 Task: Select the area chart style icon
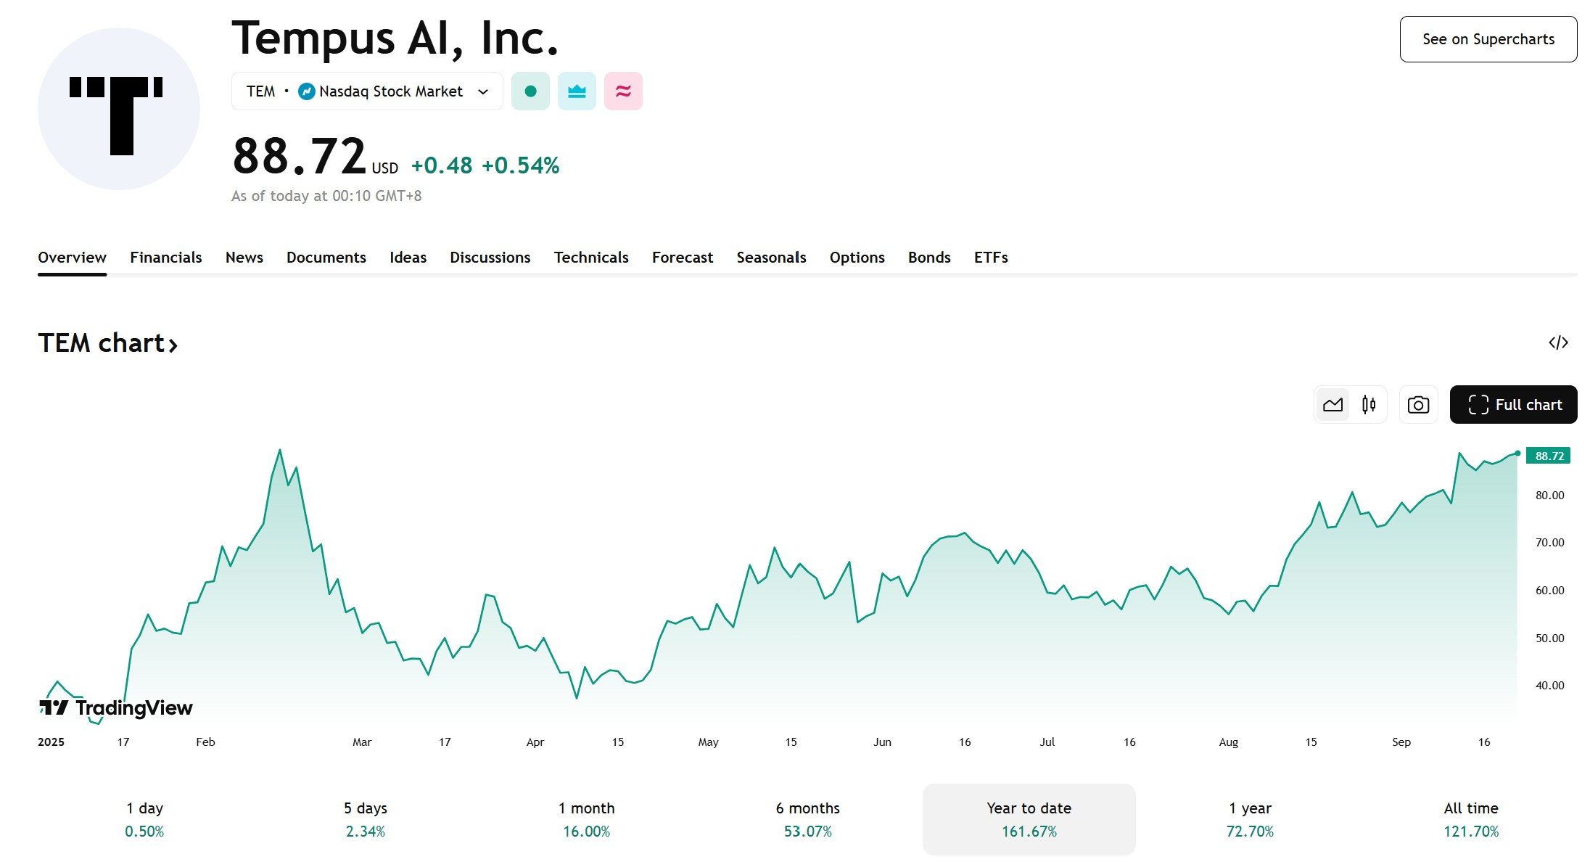pos(1332,405)
